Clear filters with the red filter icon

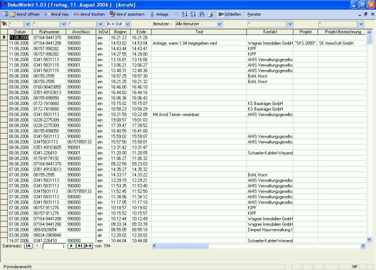(x=5, y=23)
